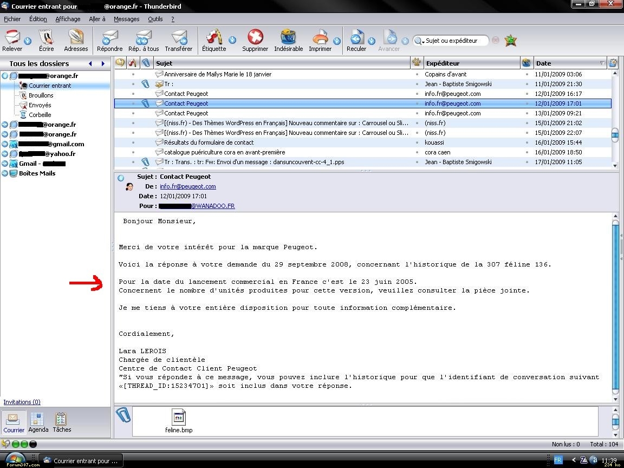Open Copains d'avant Anniversaire message
The image size is (624, 468).
(x=363, y=74)
